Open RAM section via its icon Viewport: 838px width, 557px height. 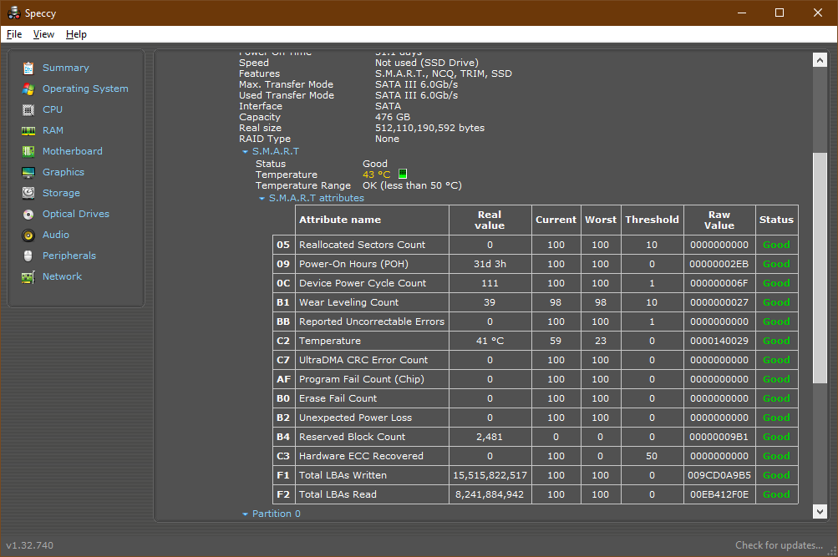pyautogui.click(x=28, y=130)
